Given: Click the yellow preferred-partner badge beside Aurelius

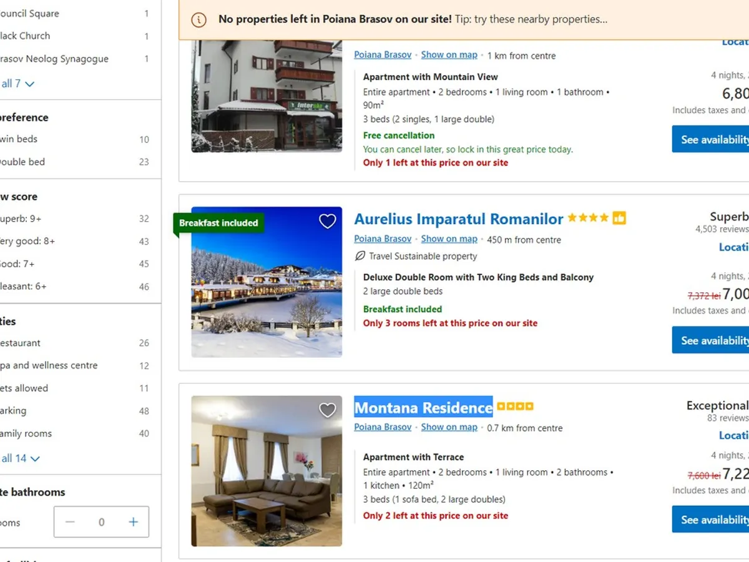Looking at the screenshot, I should [619, 218].
